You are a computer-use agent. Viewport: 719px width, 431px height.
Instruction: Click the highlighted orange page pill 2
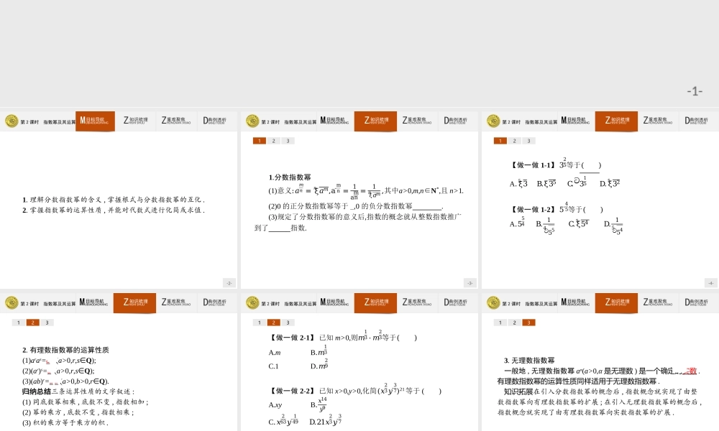(x=33, y=323)
